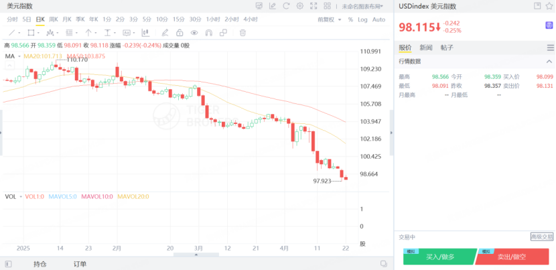556x270 pixels.
Task: Open the 订单 orders tab
Action: click(80, 264)
